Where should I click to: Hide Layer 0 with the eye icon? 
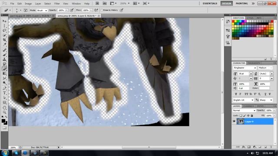point(234,121)
